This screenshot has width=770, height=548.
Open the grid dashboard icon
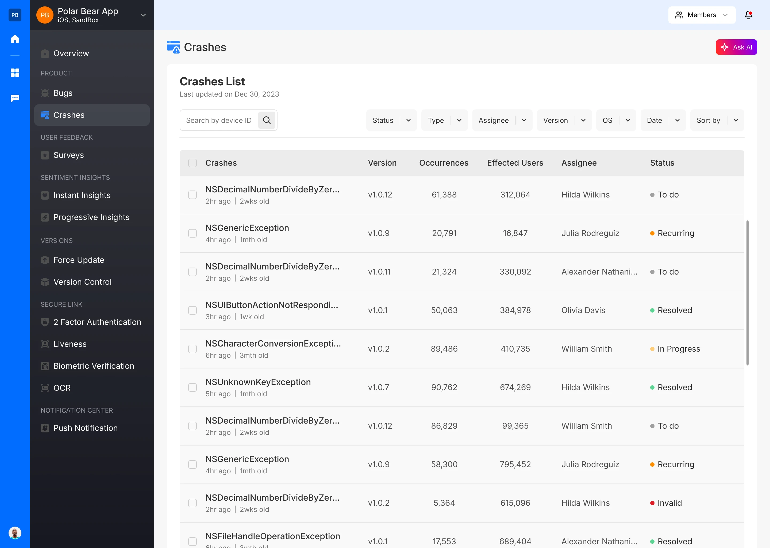[15, 73]
